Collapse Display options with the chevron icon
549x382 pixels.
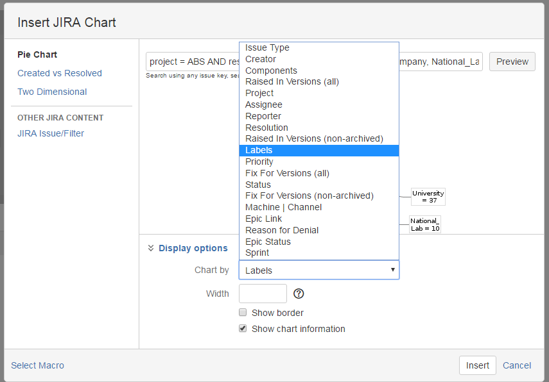(151, 248)
